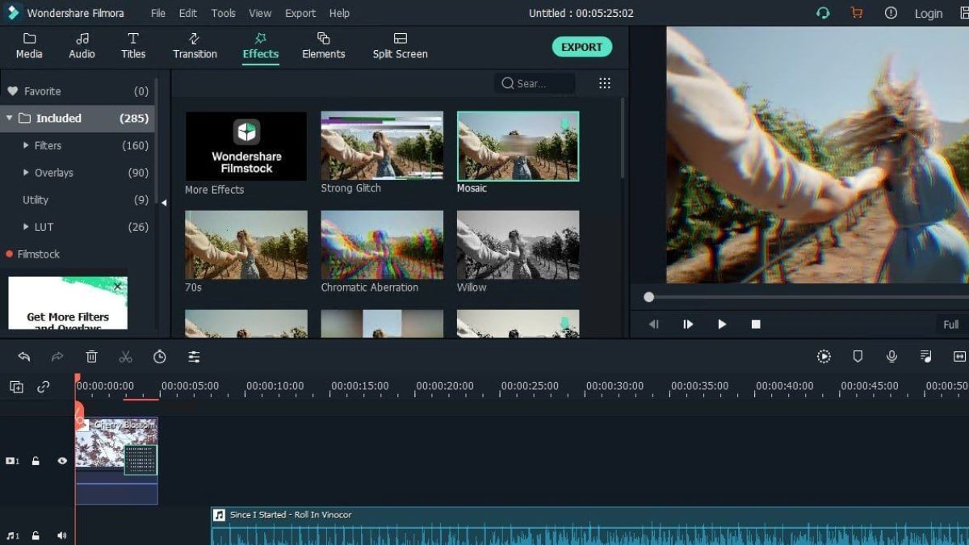The image size is (969, 545).
Task: Click the effects search field
Action: click(535, 83)
